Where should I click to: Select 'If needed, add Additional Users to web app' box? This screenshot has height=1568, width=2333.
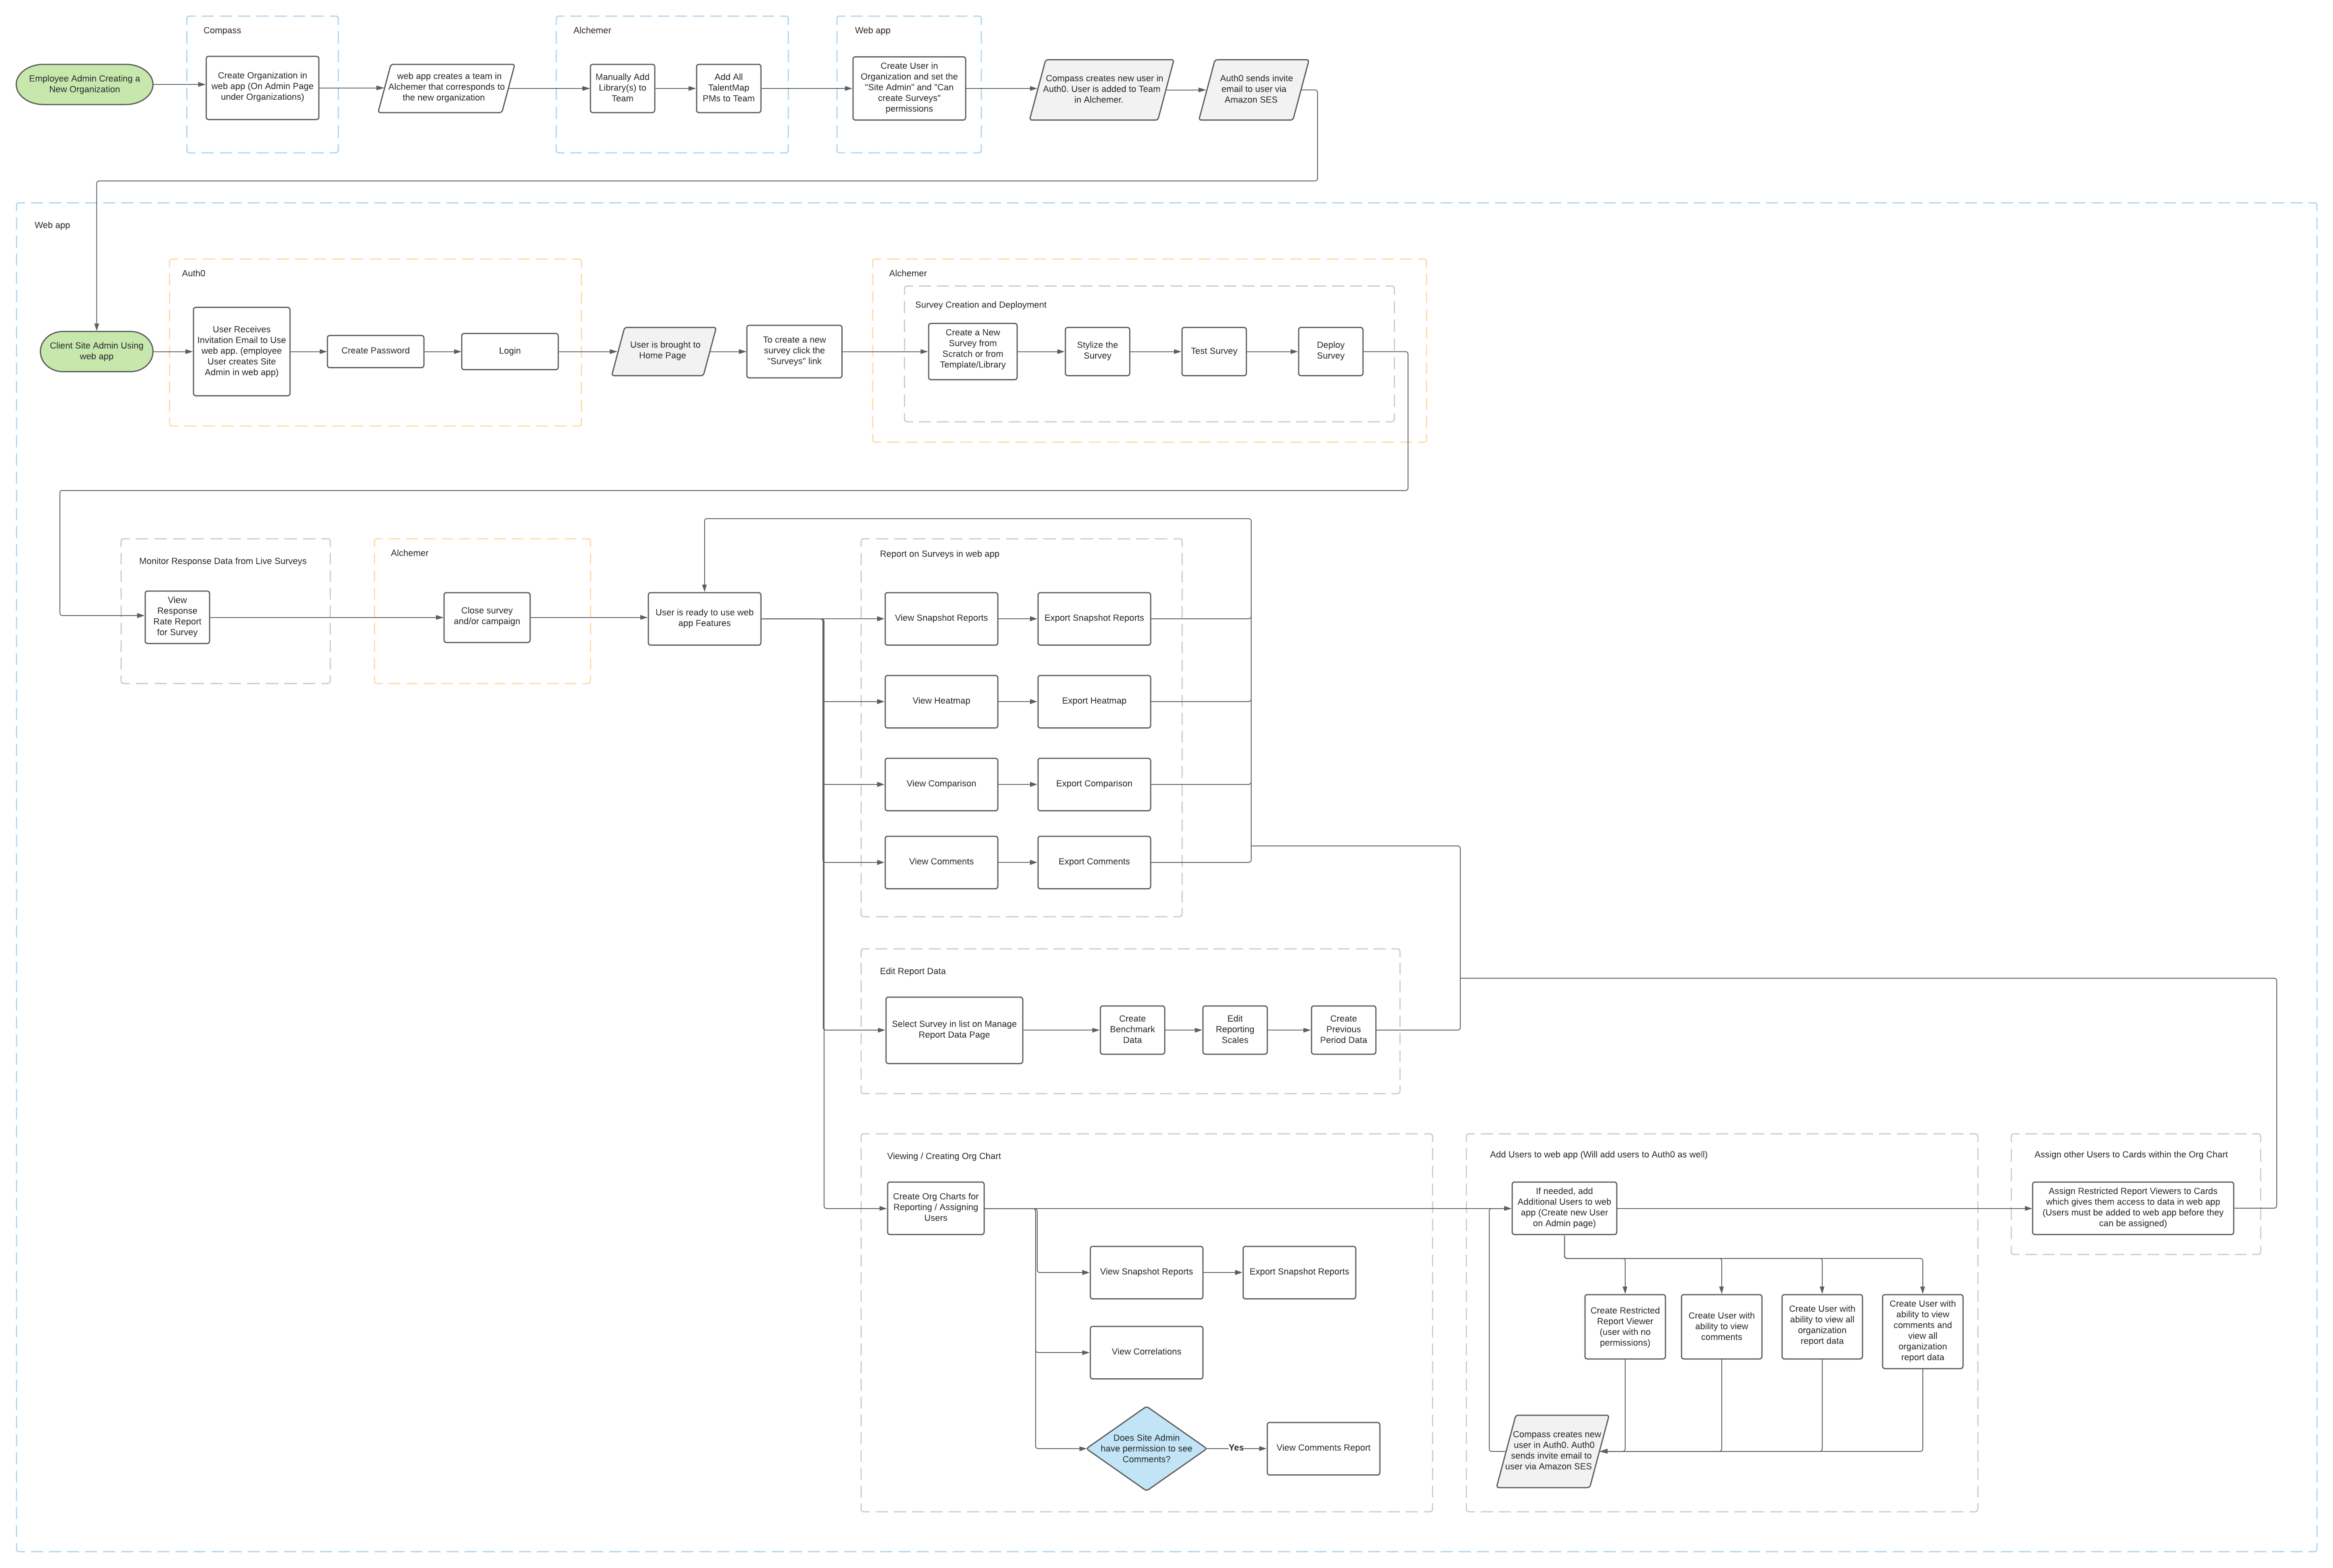coord(1564,1208)
